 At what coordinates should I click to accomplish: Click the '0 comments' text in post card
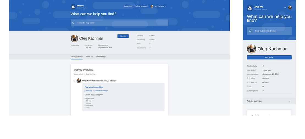click(x=89, y=106)
